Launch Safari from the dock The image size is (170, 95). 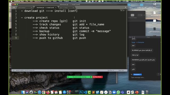pyautogui.click(x=40, y=92)
